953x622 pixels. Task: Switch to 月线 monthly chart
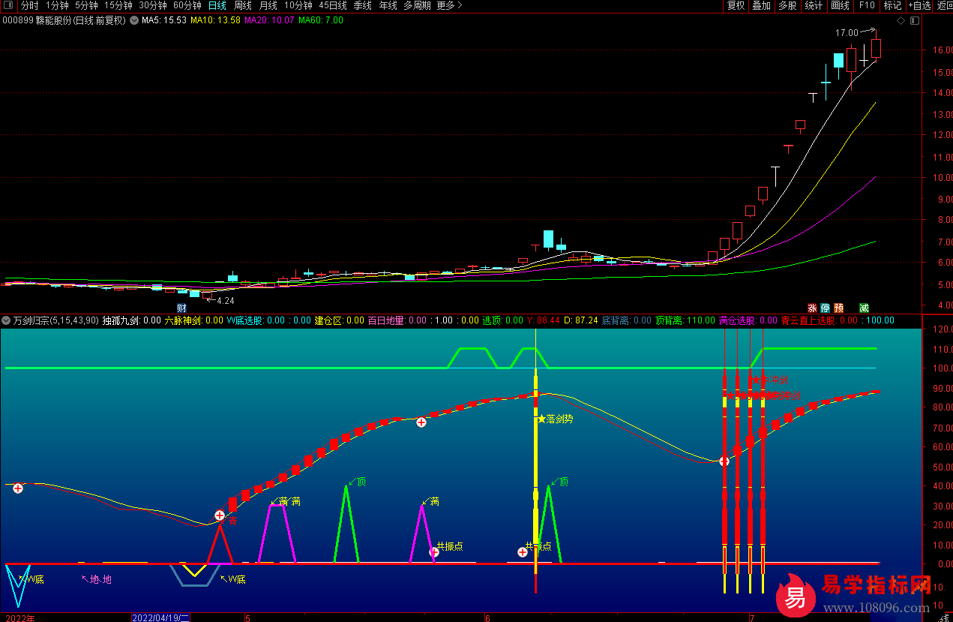pyautogui.click(x=268, y=5)
